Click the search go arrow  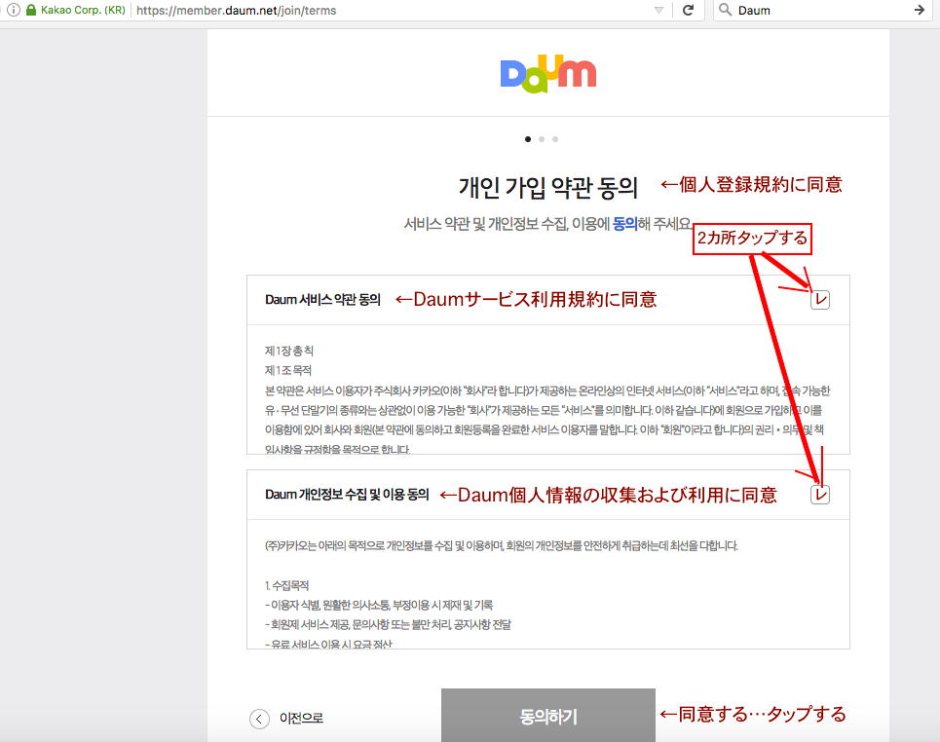coord(919,10)
